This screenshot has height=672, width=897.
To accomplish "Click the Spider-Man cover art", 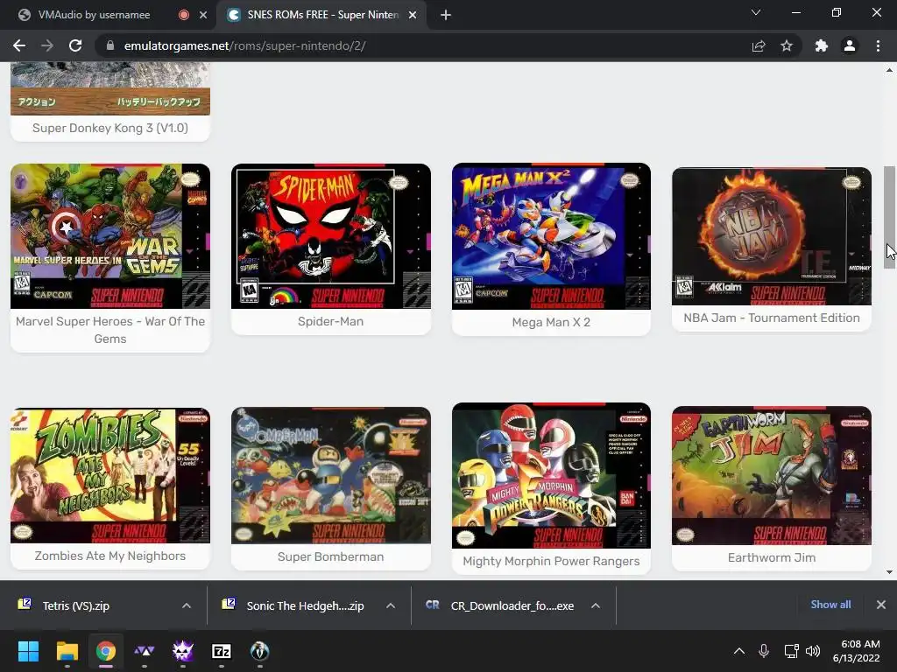I will coord(330,236).
